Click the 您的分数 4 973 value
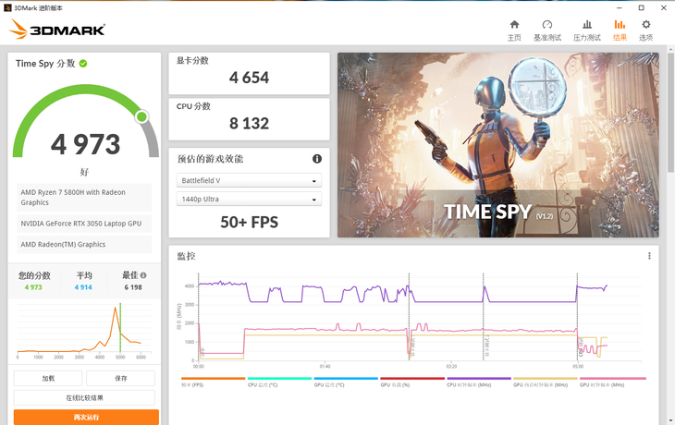The width and height of the screenshot is (675, 425). [33, 287]
